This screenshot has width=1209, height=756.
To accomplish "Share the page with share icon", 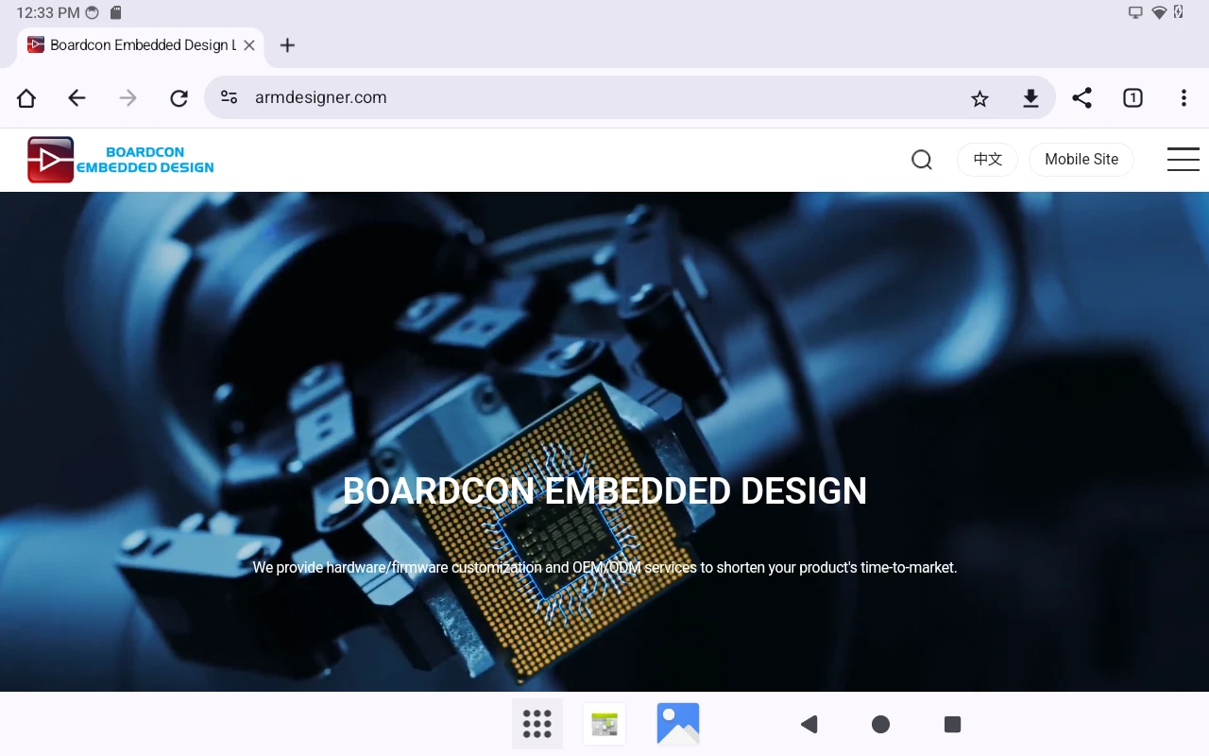I will 1082,97.
